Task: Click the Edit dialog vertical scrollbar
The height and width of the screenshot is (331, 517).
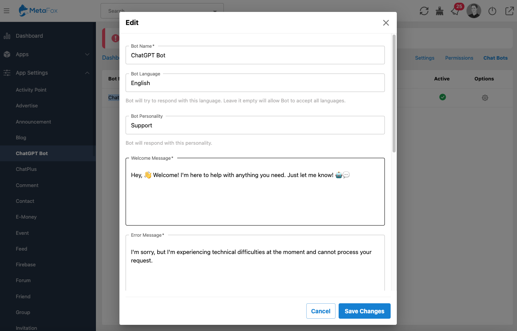Action: tap(394, 94)
